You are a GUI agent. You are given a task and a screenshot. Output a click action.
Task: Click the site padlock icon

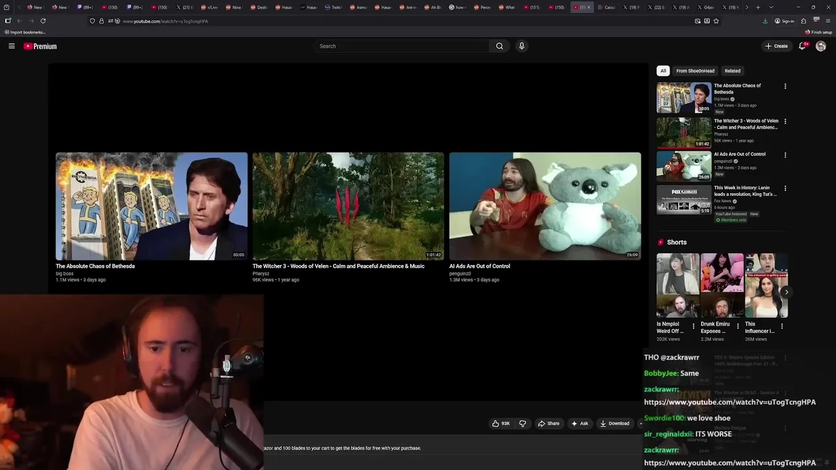[x=101, y=21]
